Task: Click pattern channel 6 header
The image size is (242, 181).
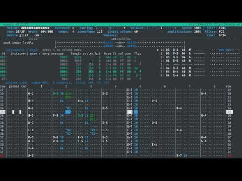Action: click(165, 86)
